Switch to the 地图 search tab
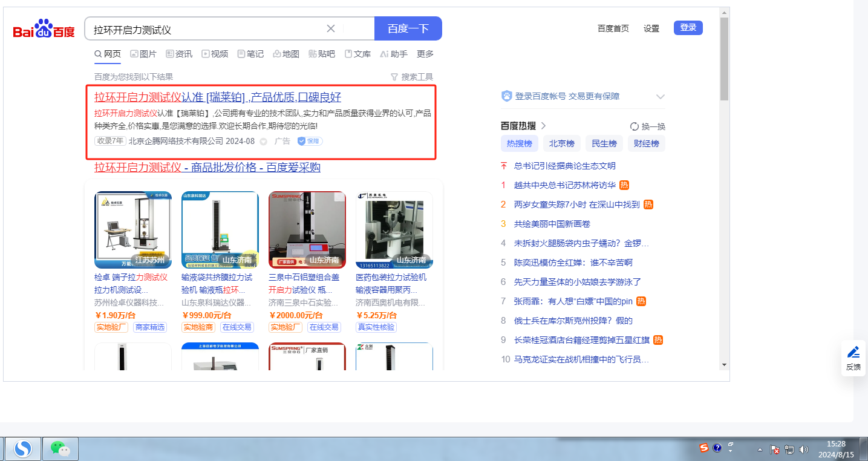Viewport: 868px width, 461px height. click(286, 54)
